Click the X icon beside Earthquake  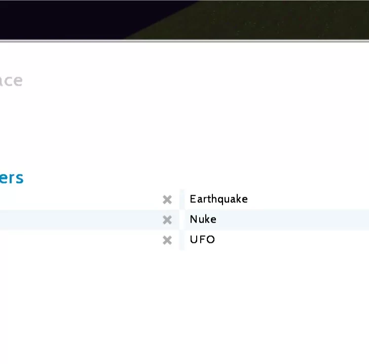click(167, 200)
